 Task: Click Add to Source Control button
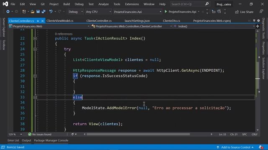click(x=235, y=147)
